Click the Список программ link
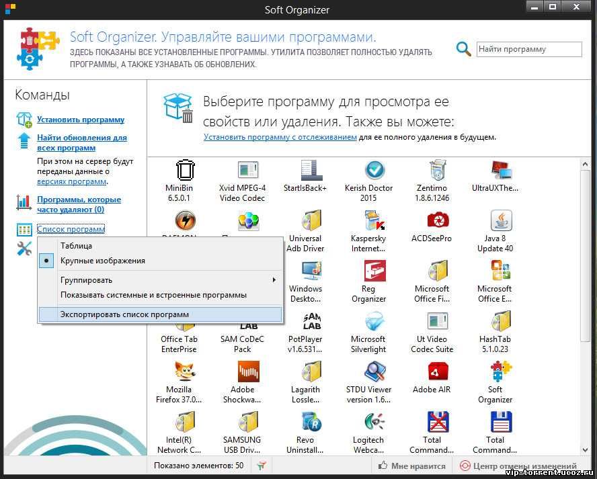 71,229
